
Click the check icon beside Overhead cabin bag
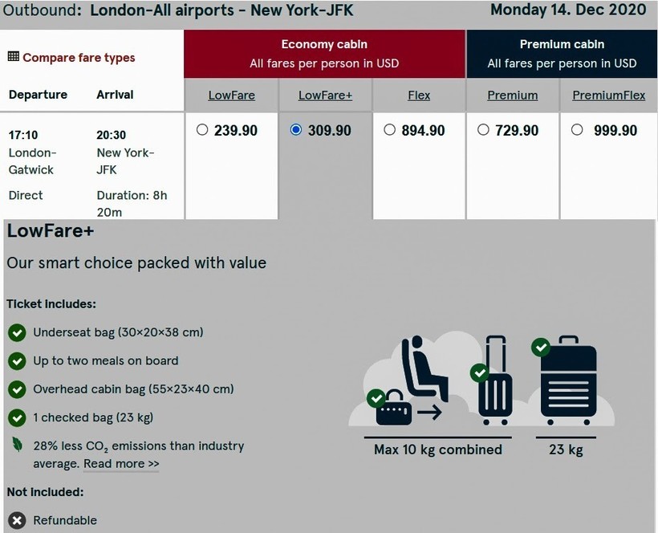[x=16, y=389]
